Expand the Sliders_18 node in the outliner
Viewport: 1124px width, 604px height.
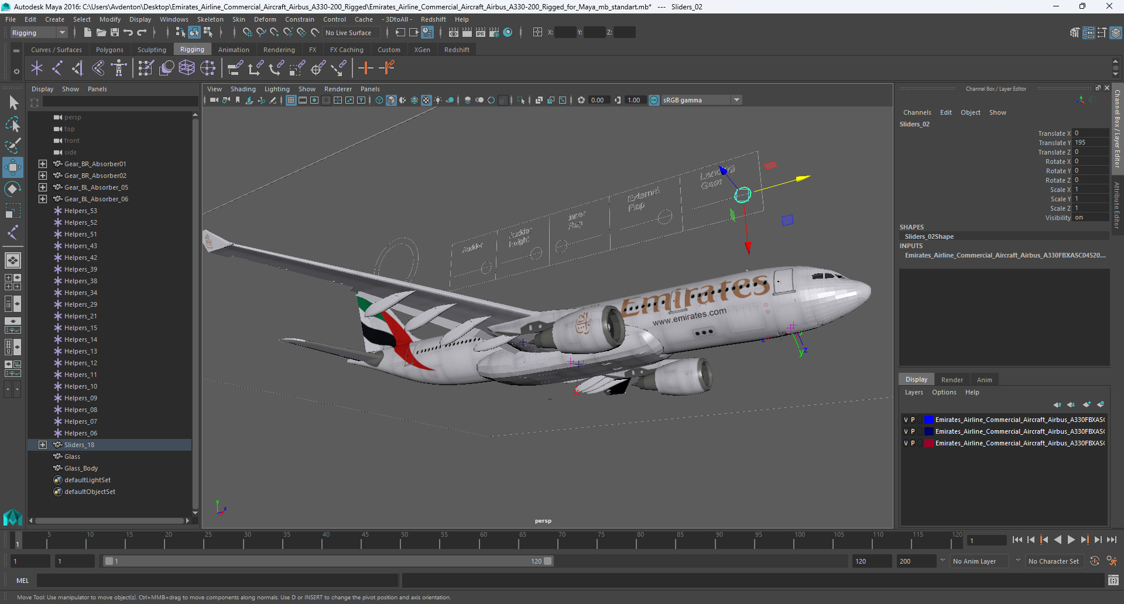click(42, 445)
